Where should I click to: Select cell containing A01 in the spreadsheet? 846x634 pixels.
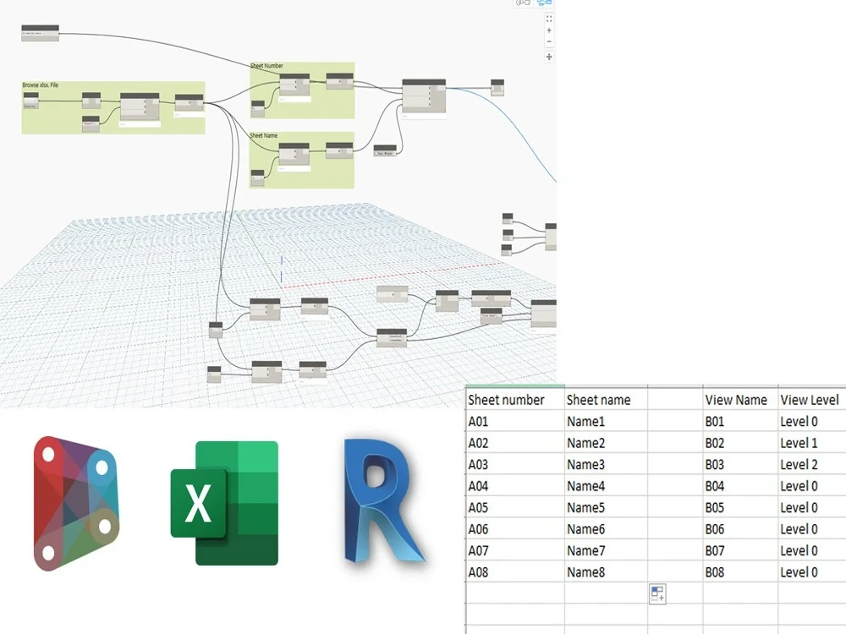[482, 421]
